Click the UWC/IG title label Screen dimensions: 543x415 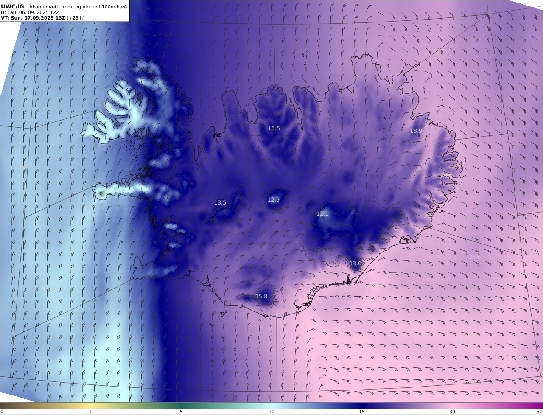[x=14, y=6]
